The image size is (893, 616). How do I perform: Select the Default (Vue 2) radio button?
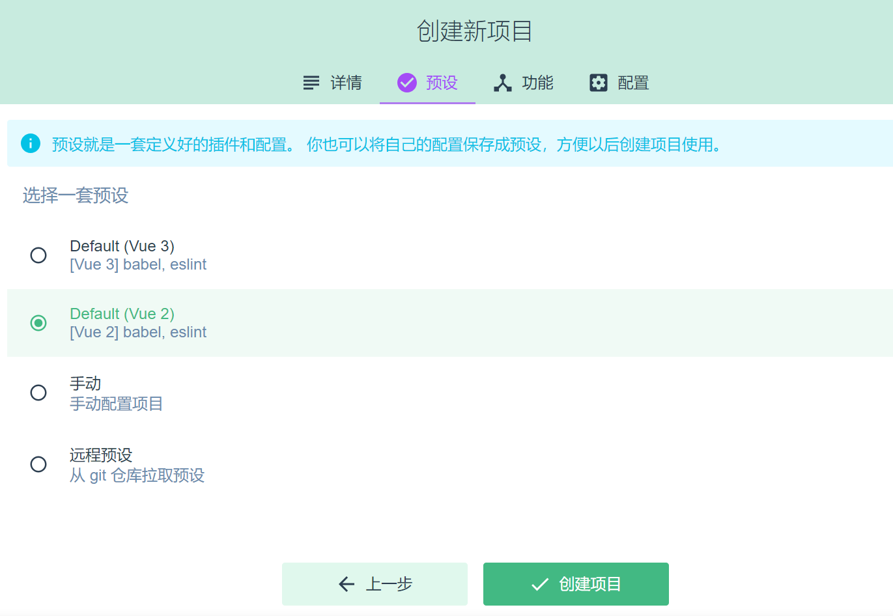pos(38,323)
